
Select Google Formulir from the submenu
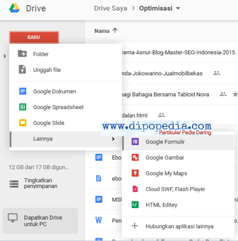(x=178, y=142)
